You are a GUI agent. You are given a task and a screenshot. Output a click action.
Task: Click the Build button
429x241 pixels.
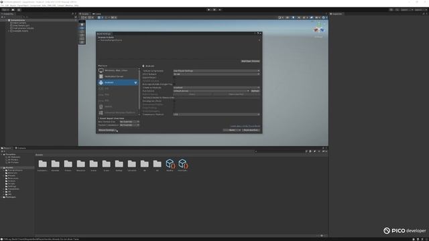coord(231,130)
